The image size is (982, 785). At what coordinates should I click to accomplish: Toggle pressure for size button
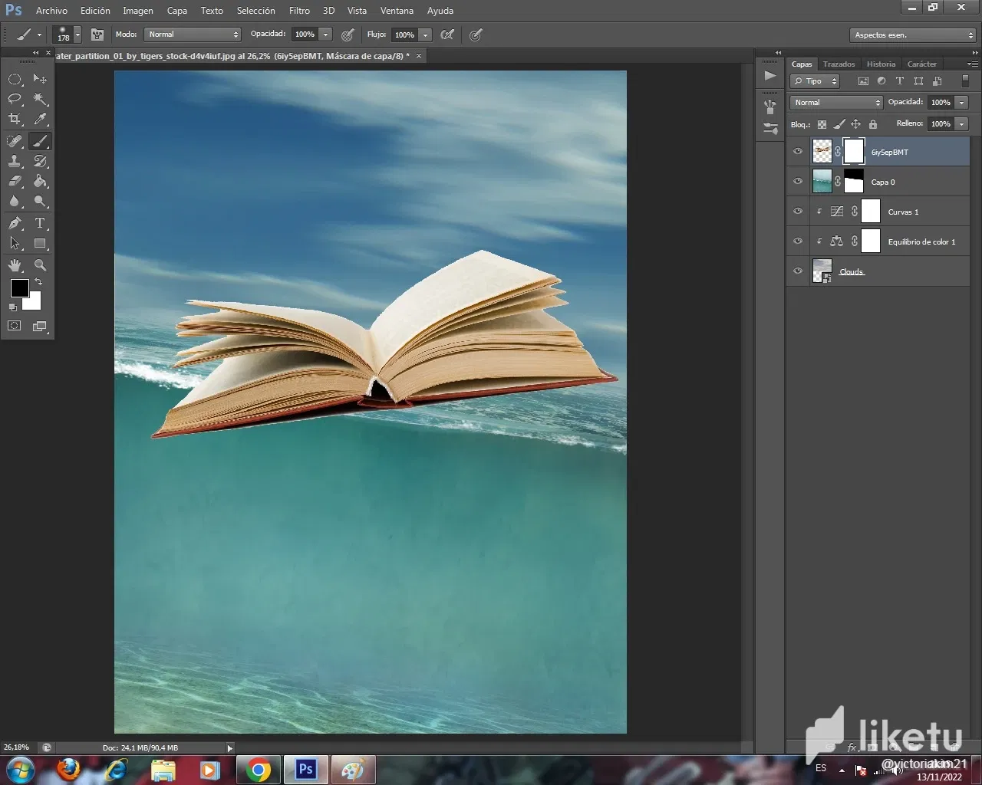coord(476,34)
